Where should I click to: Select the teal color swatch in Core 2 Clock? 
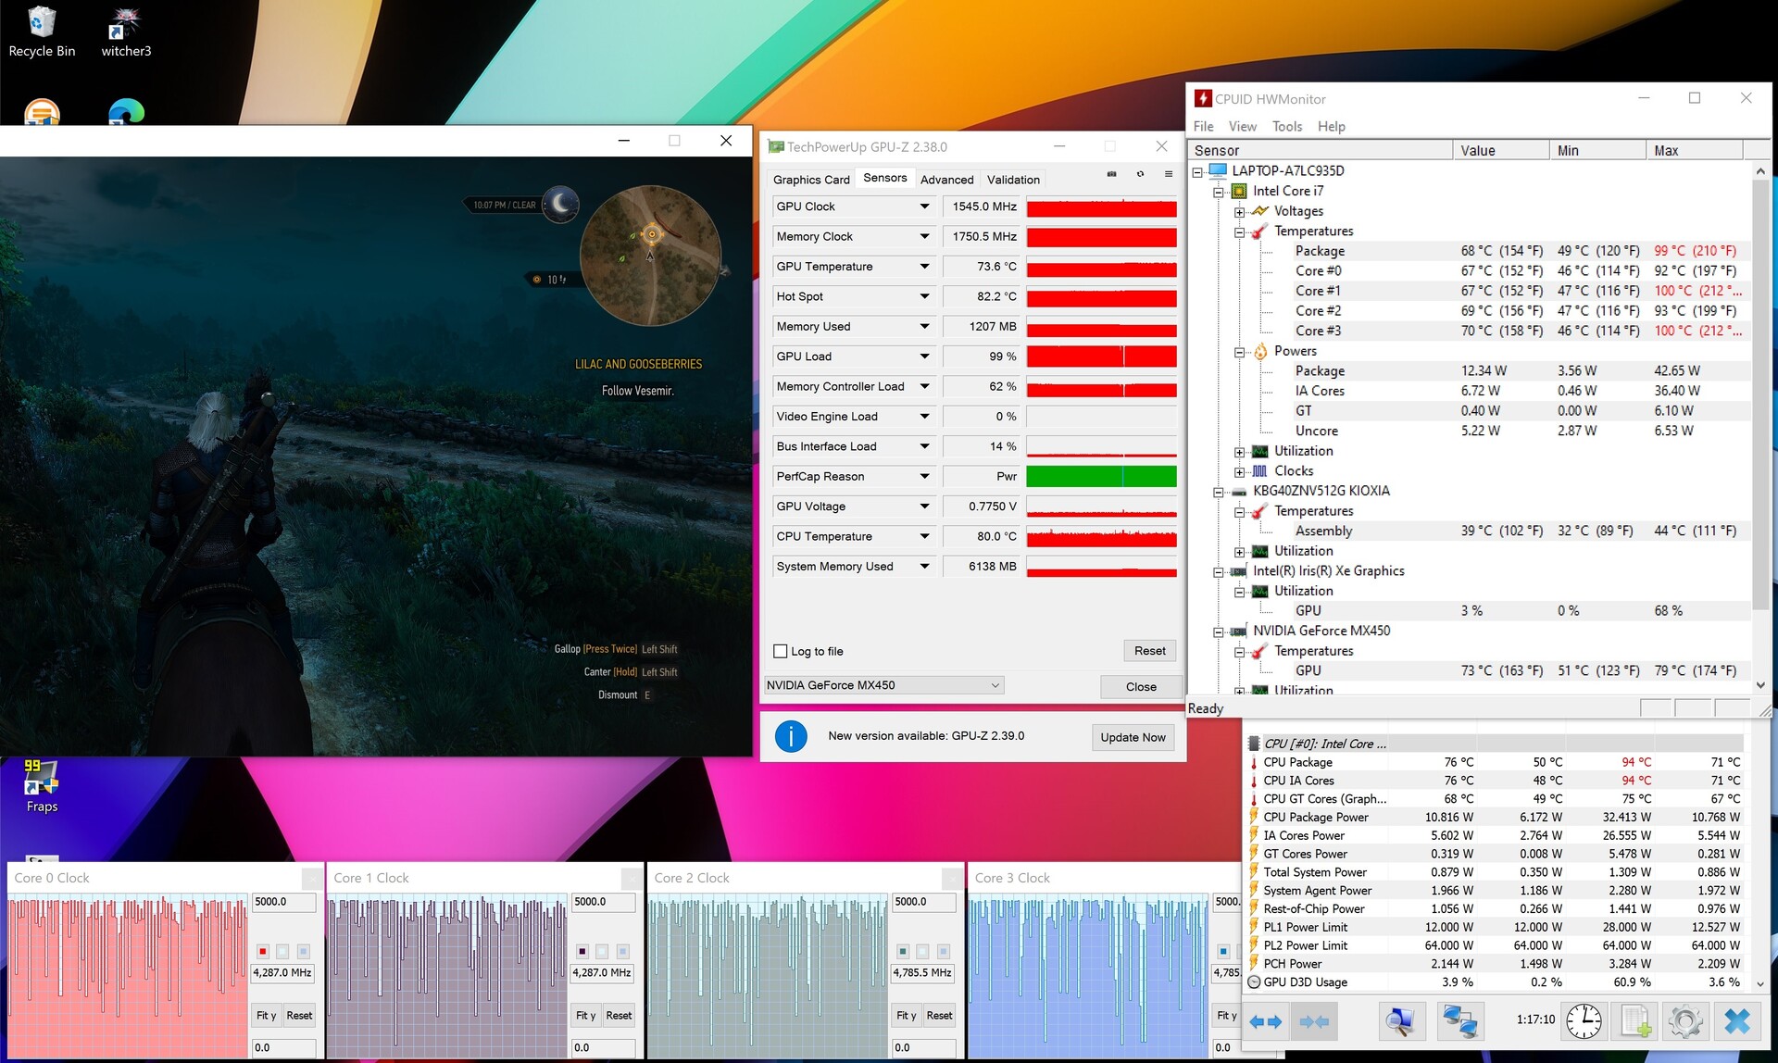click(x=903, y=951)
